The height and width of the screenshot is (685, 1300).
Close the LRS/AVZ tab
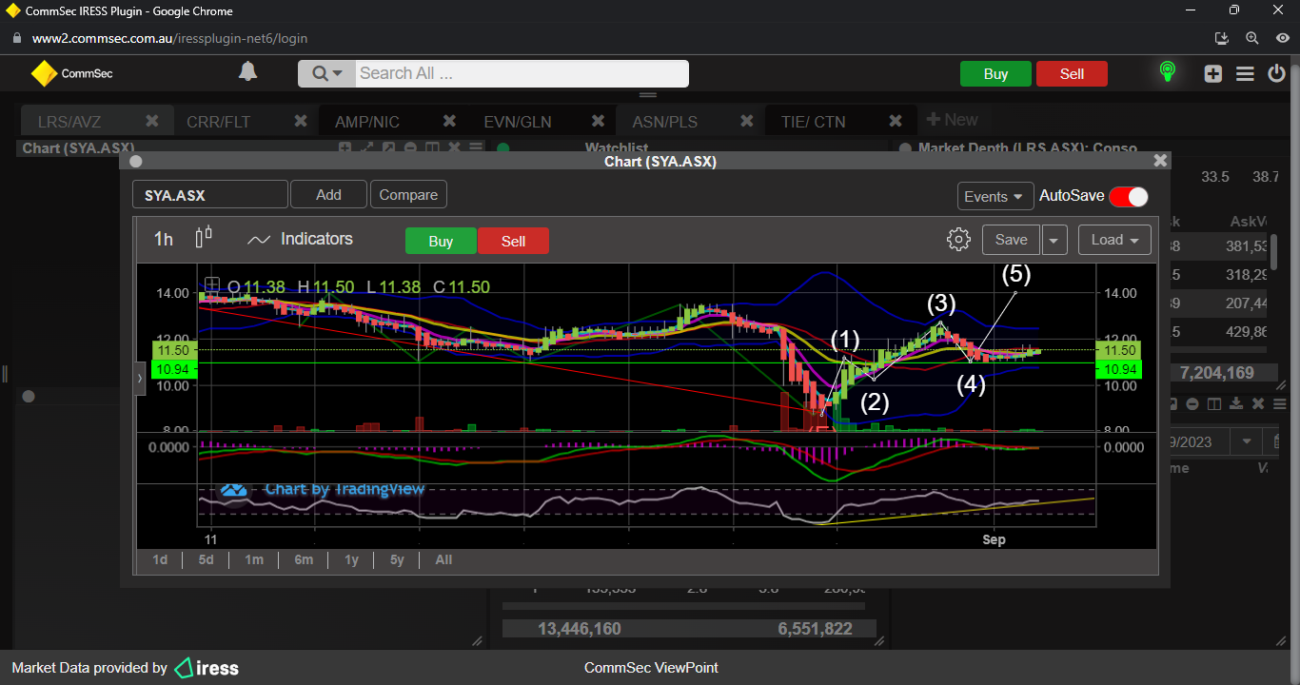[x=151, y=121]
